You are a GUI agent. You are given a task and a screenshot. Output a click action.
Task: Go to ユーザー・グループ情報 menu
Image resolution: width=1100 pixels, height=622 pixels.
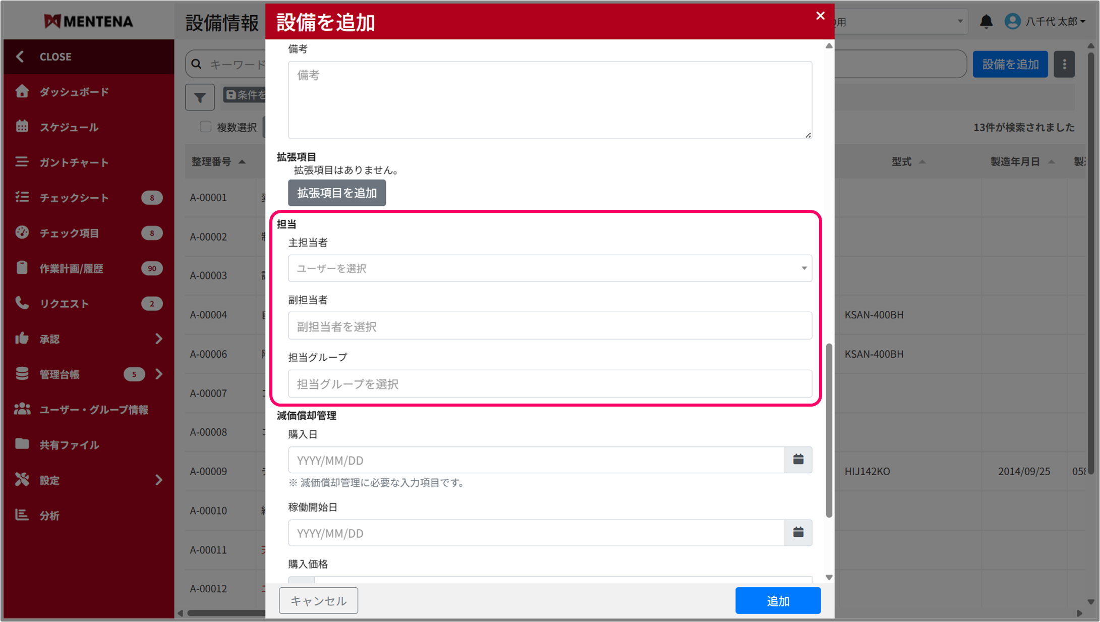(94, 410)
